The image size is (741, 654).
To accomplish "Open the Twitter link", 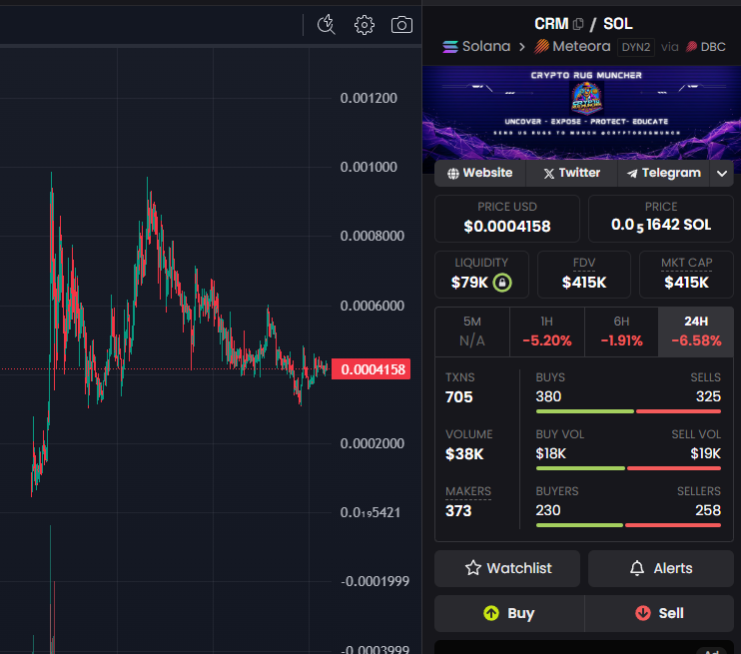I will [571, 173].
